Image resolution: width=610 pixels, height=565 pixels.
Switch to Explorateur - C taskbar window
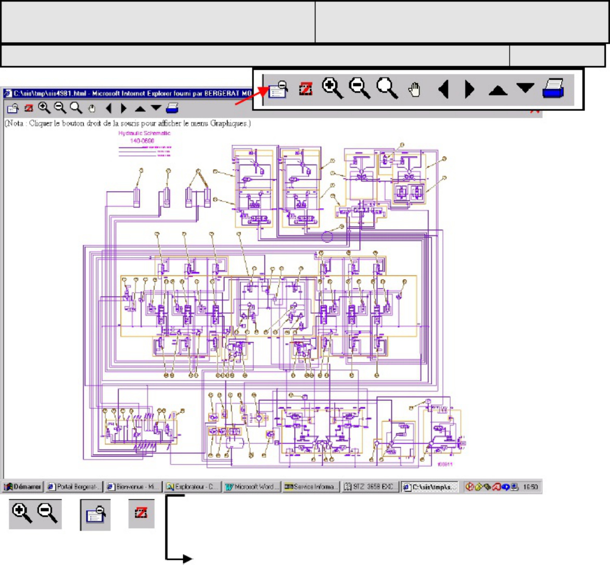pos(192,487)
